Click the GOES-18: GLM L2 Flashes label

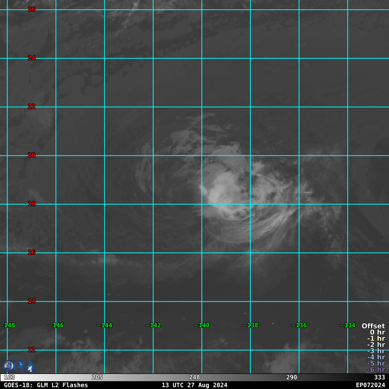point(46,385)
